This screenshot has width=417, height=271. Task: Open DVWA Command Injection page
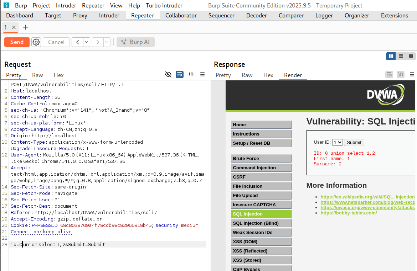[261, 168]
